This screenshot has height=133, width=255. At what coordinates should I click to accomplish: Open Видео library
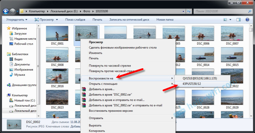coord(16,59)
